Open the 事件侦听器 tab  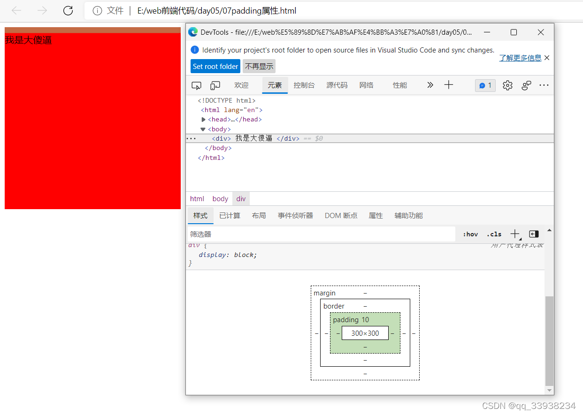(x=295, y=216)
